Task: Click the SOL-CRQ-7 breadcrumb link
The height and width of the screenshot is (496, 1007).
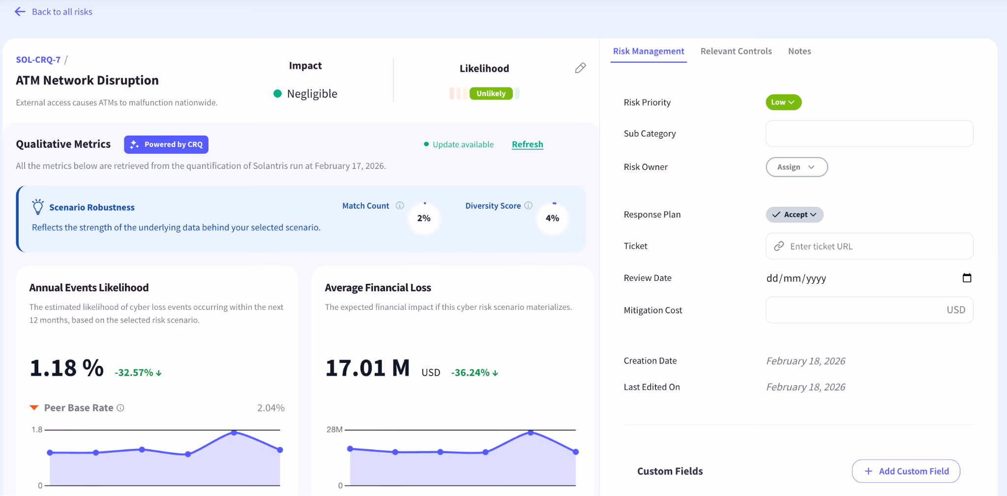Action: coord(38,59)
